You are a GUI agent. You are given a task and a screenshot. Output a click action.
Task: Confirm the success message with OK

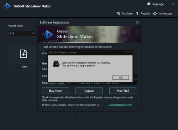(121, 78)
